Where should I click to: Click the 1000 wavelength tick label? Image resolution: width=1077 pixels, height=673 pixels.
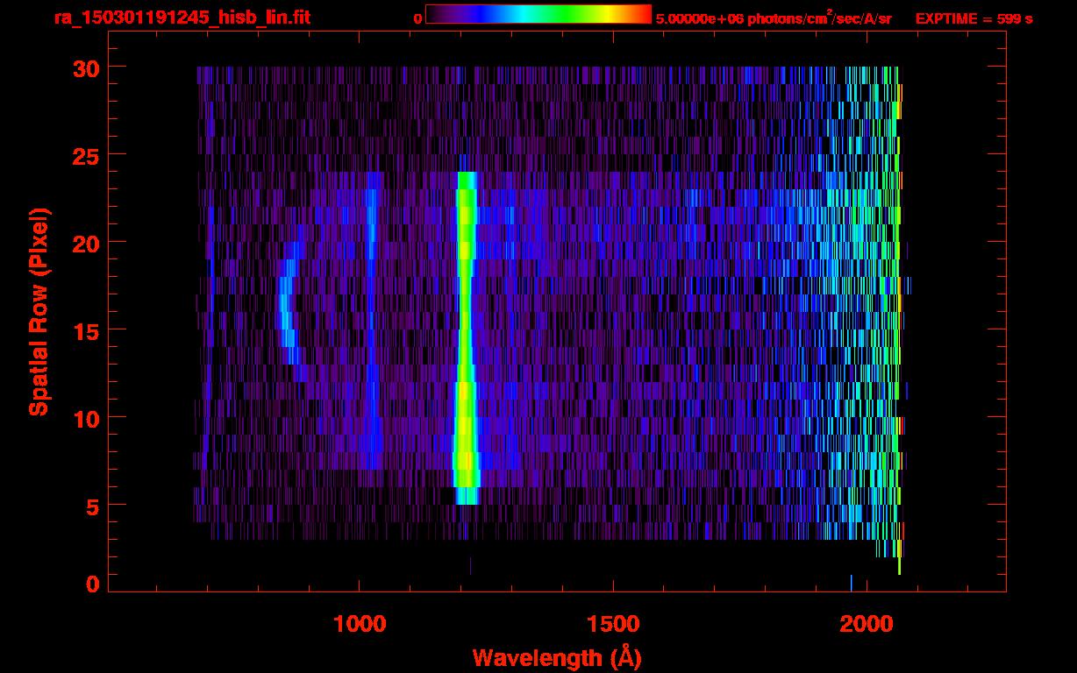tap(360, 624)
